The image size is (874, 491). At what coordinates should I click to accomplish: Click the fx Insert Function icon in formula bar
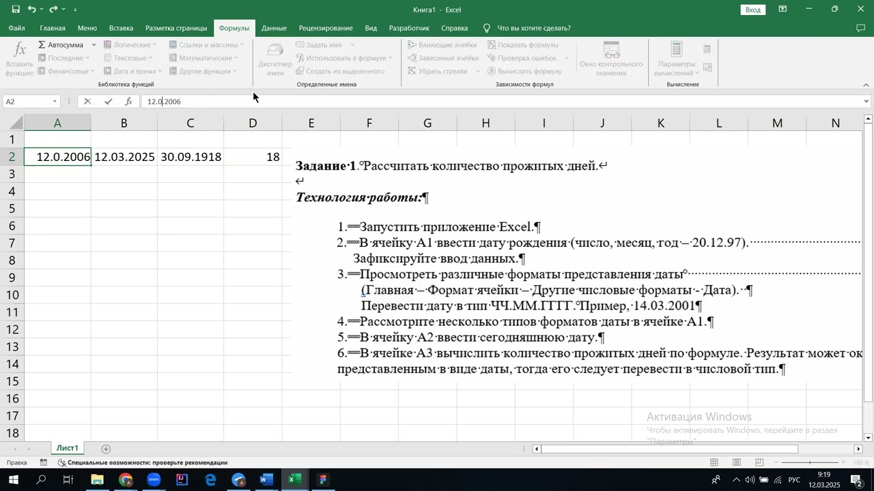pyautogui.click(x=128, y=102)
